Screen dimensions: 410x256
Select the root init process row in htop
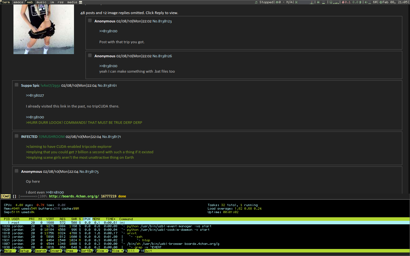point(205,223)
